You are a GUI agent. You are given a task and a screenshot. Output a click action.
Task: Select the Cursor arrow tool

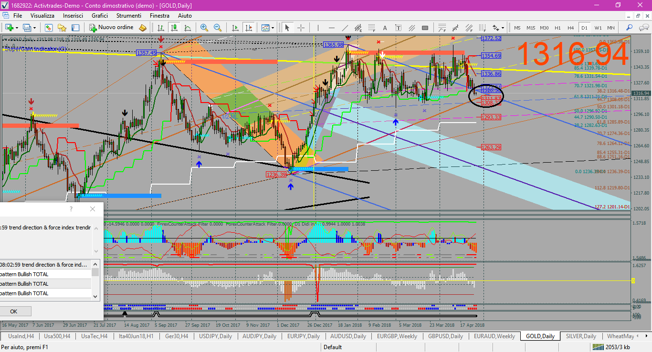pyautogui.click(x=287, y=28)
